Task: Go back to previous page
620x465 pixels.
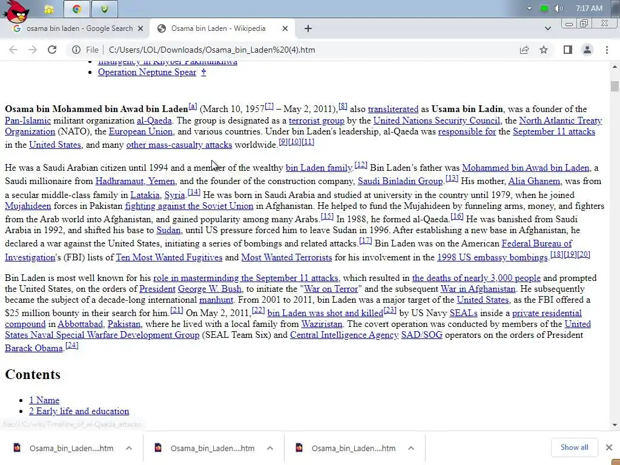Action: click(x=13, y=50)
